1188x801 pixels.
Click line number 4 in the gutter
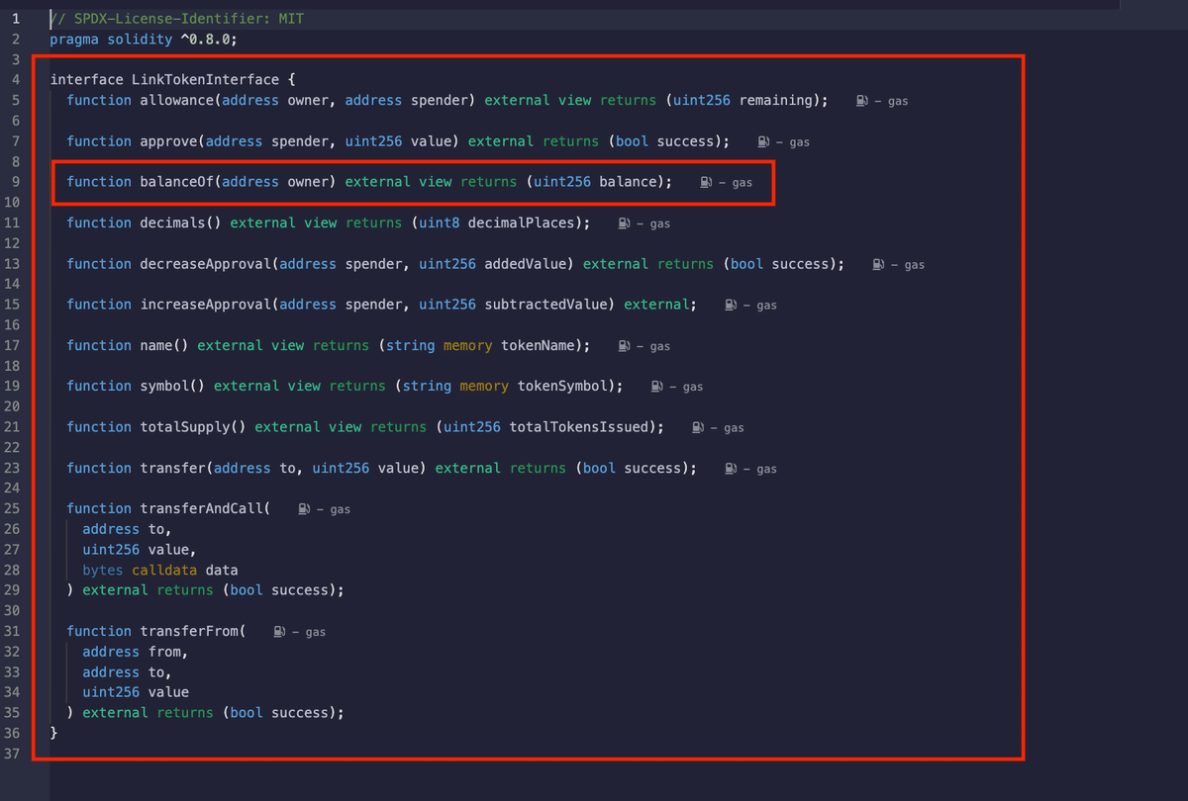(15, 79)
